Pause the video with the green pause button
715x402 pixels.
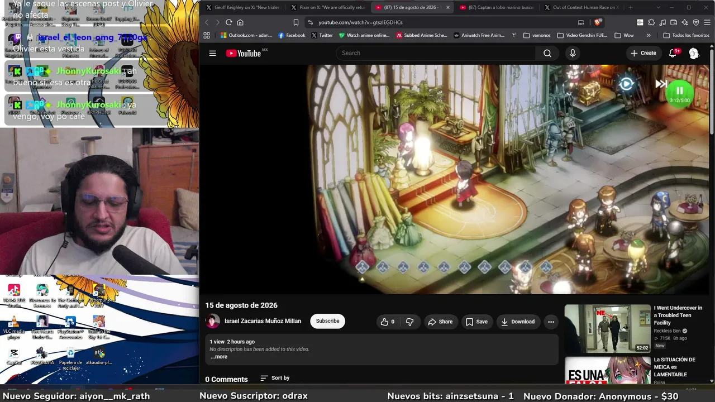point(679,90)
